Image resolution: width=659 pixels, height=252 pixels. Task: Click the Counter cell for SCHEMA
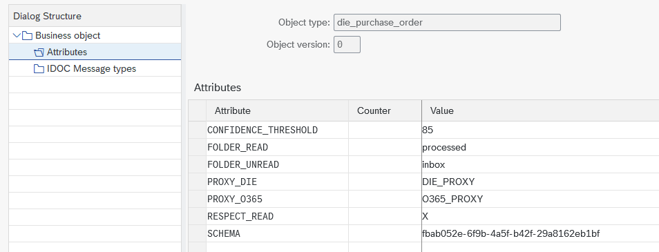pos(385,233)
